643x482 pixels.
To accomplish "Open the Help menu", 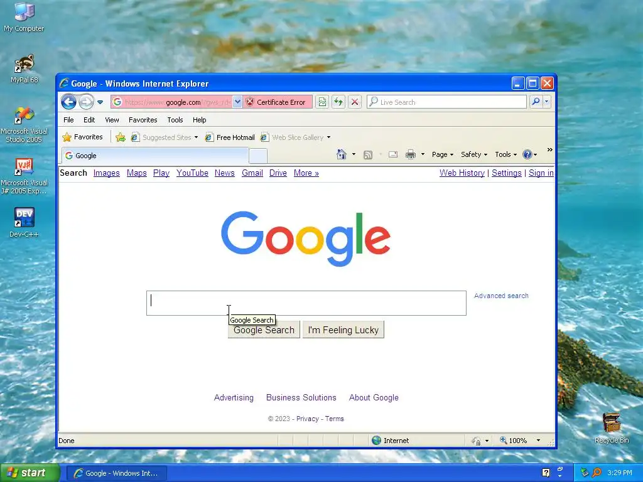I will pos(199,120).
